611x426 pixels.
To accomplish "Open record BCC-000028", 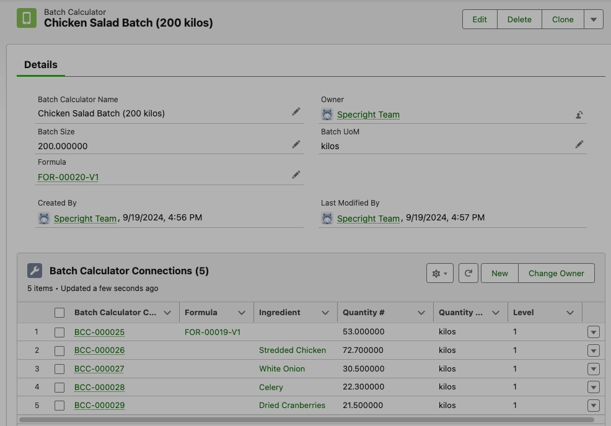I will pos(99,388).
